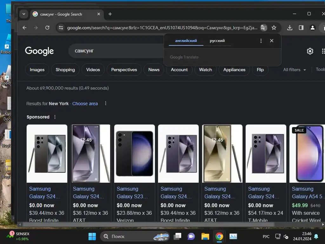Select the Account filter chip
This screenshot has width=325, height=244.
click(179, 70)
